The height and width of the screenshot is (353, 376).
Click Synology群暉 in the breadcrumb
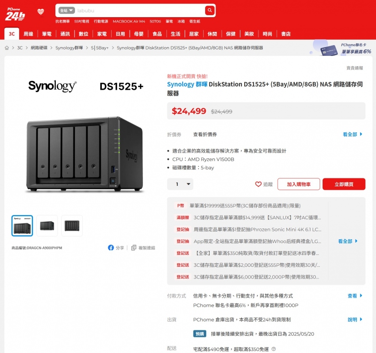tap(69, 48)
